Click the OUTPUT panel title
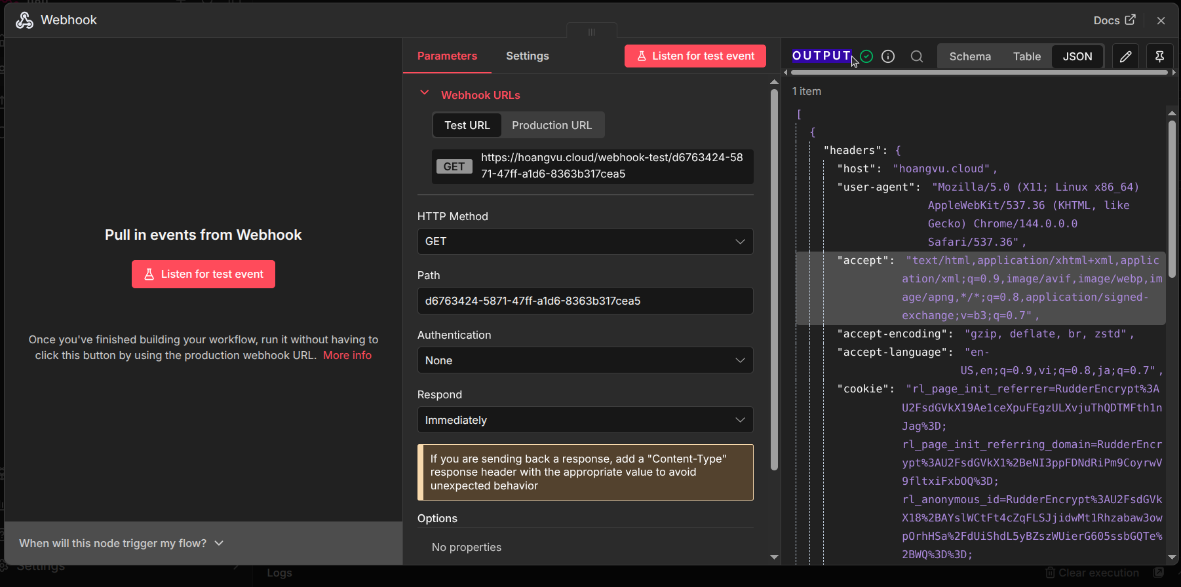The image size is (1181, 587). coord(821,56)
